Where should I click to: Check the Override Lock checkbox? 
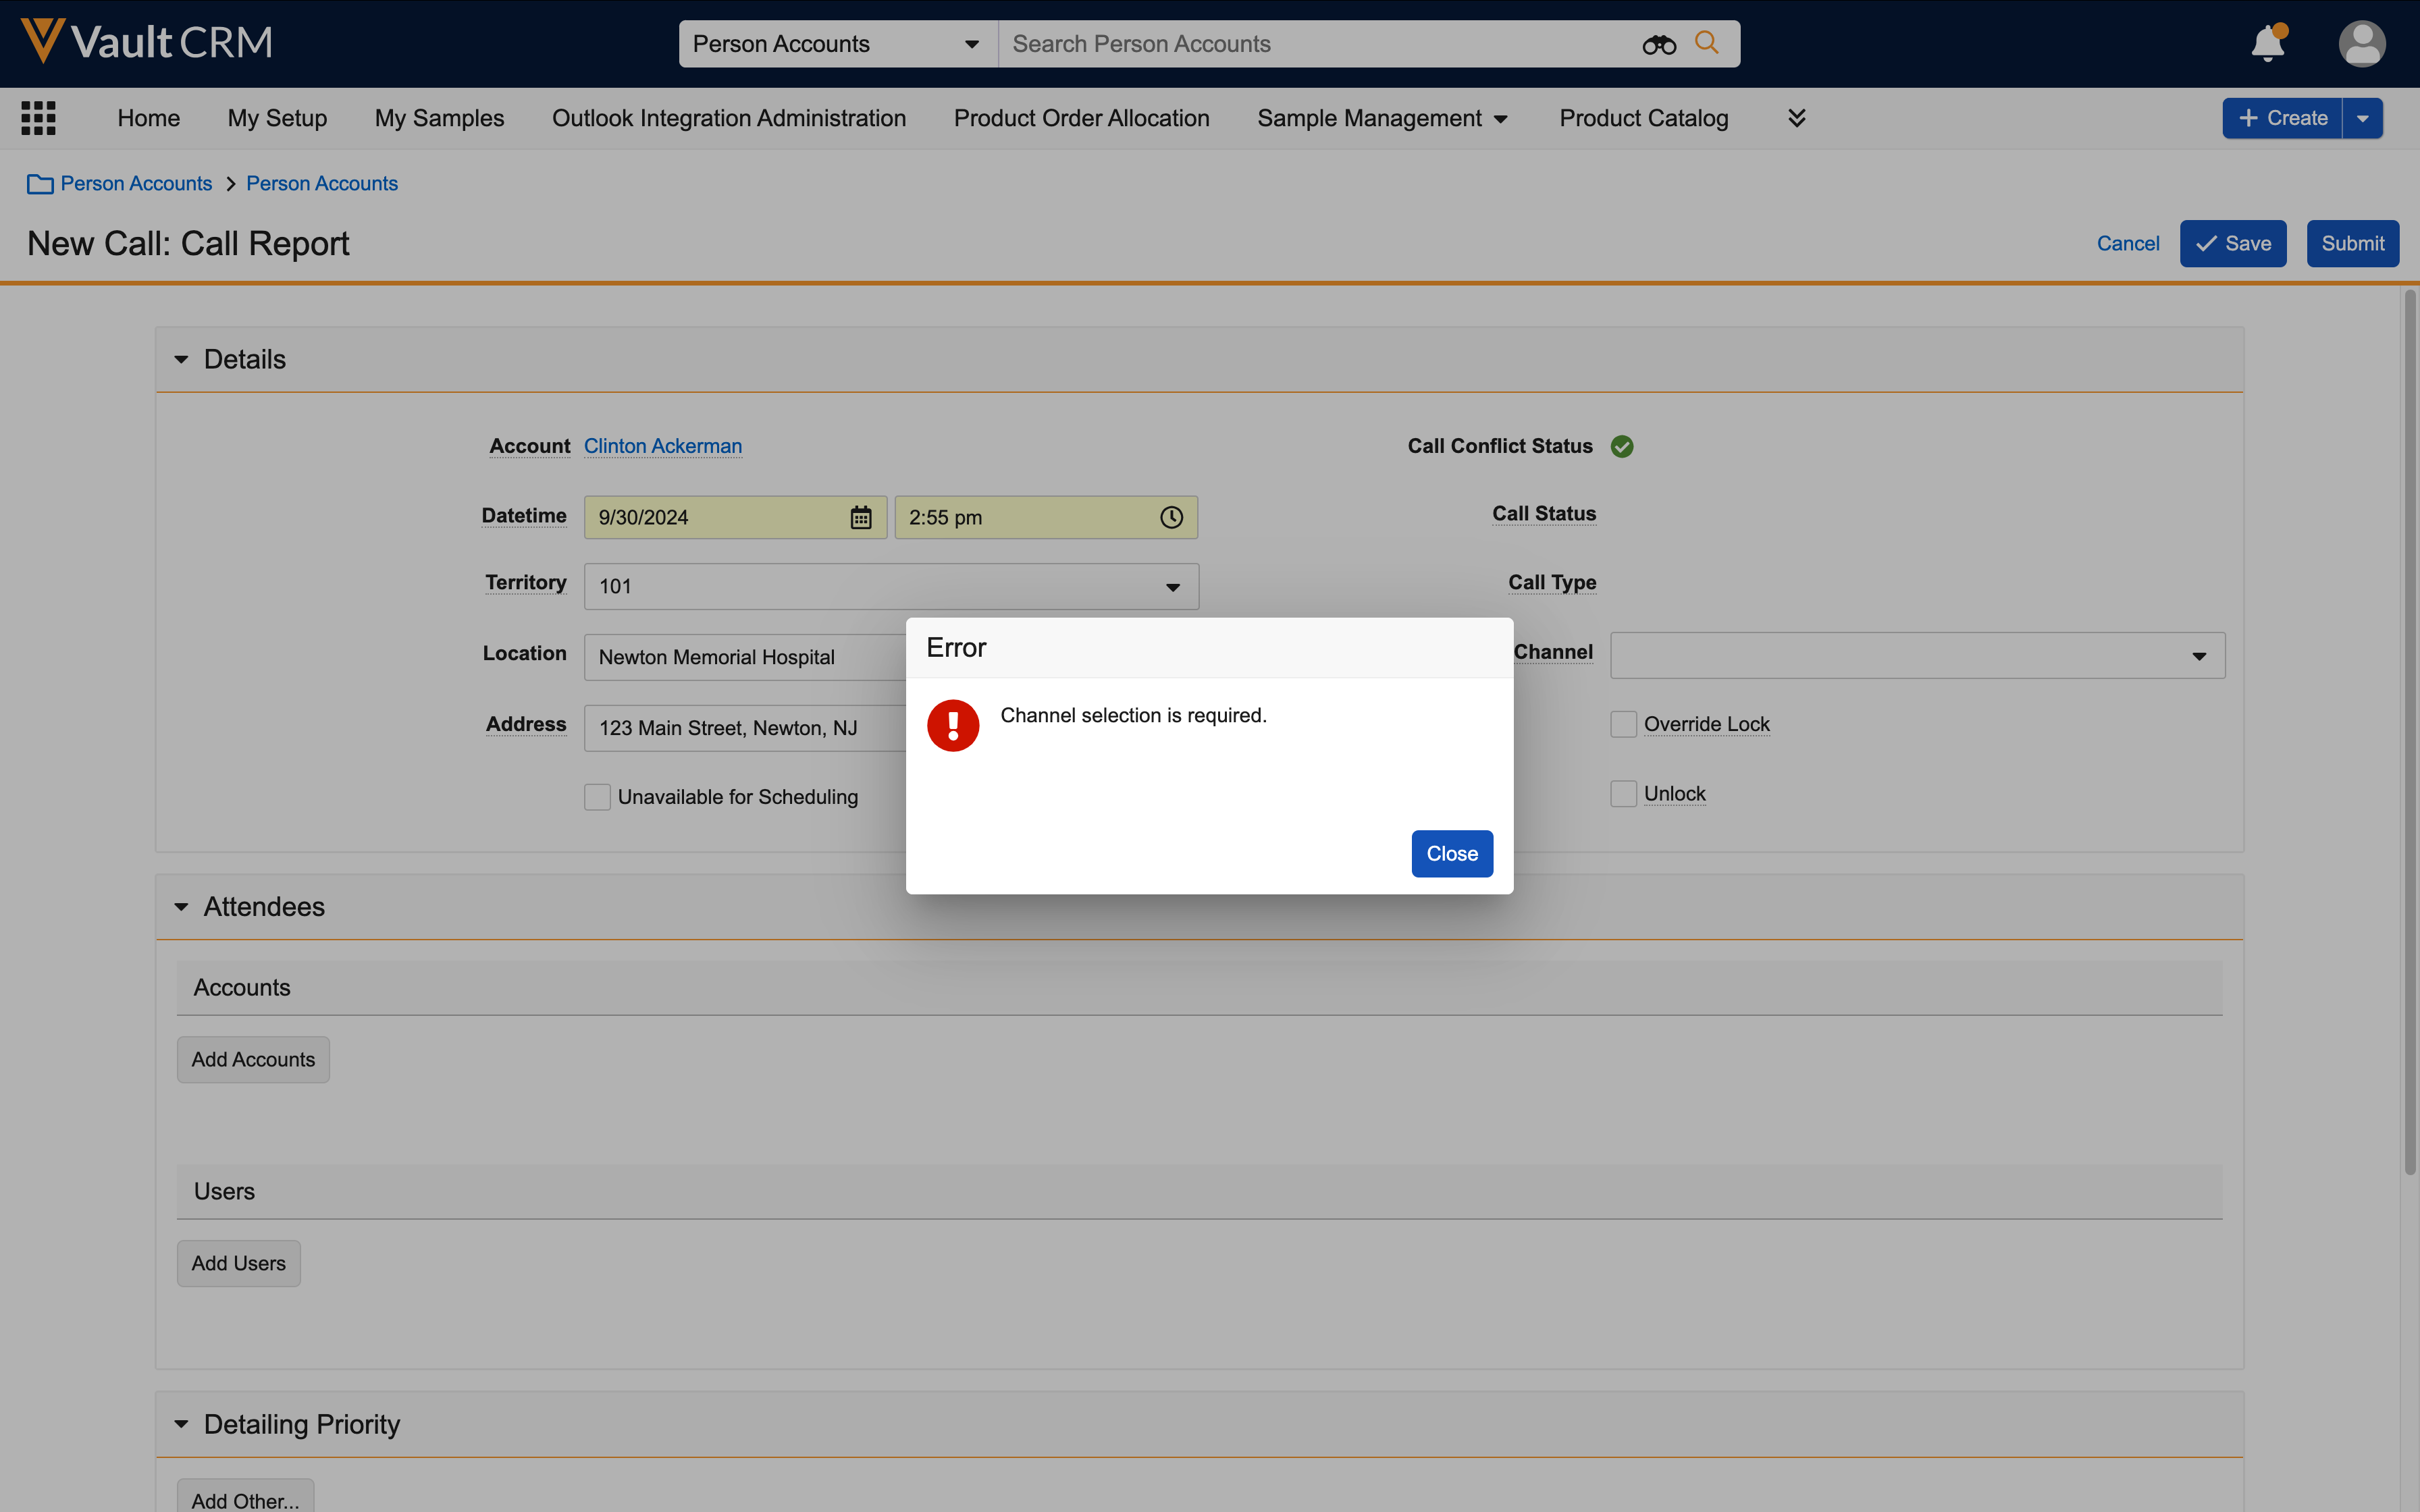click(x=1623, y=724)
